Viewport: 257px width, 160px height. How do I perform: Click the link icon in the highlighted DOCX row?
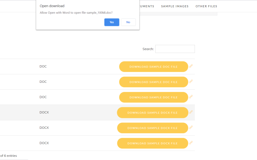click(191, 112)
